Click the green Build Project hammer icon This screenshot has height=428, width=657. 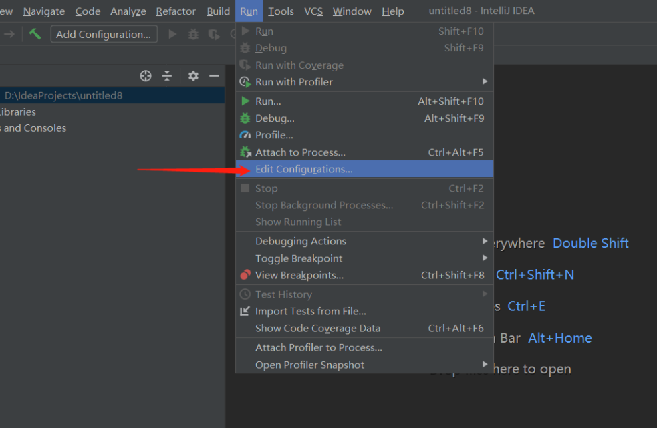pyautogui.click(x=35, y=34)
